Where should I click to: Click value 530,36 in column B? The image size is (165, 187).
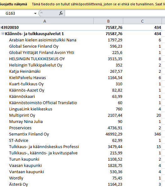[x=116, y=172]
